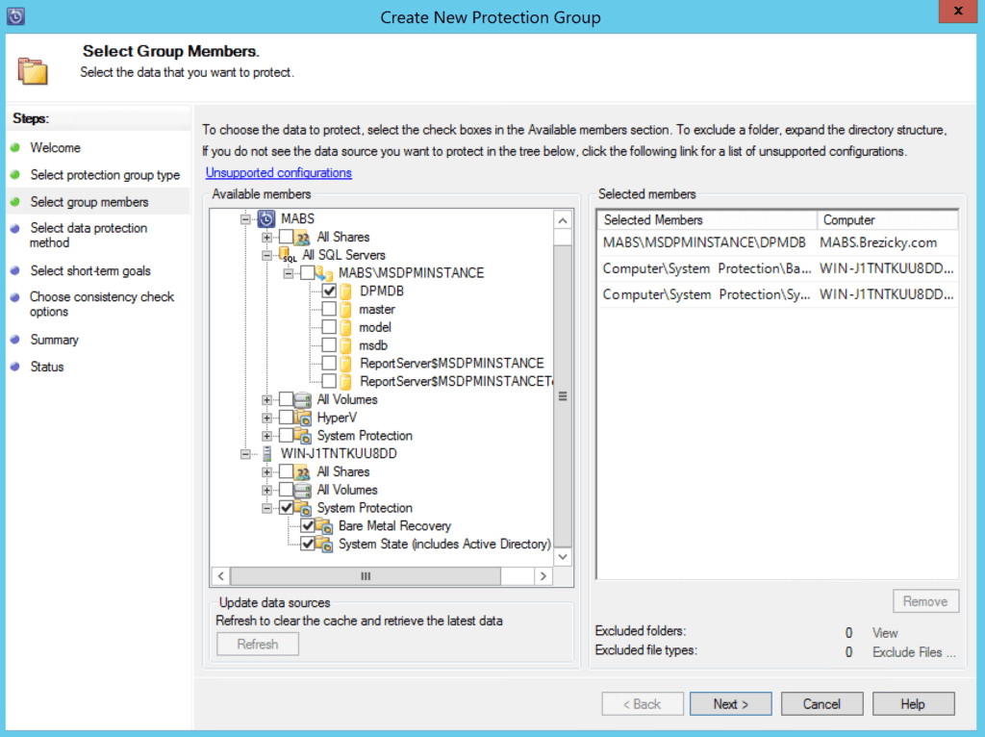Check the msdb database checkbox
Screen dimensions: 985x737
click(329, 345)
